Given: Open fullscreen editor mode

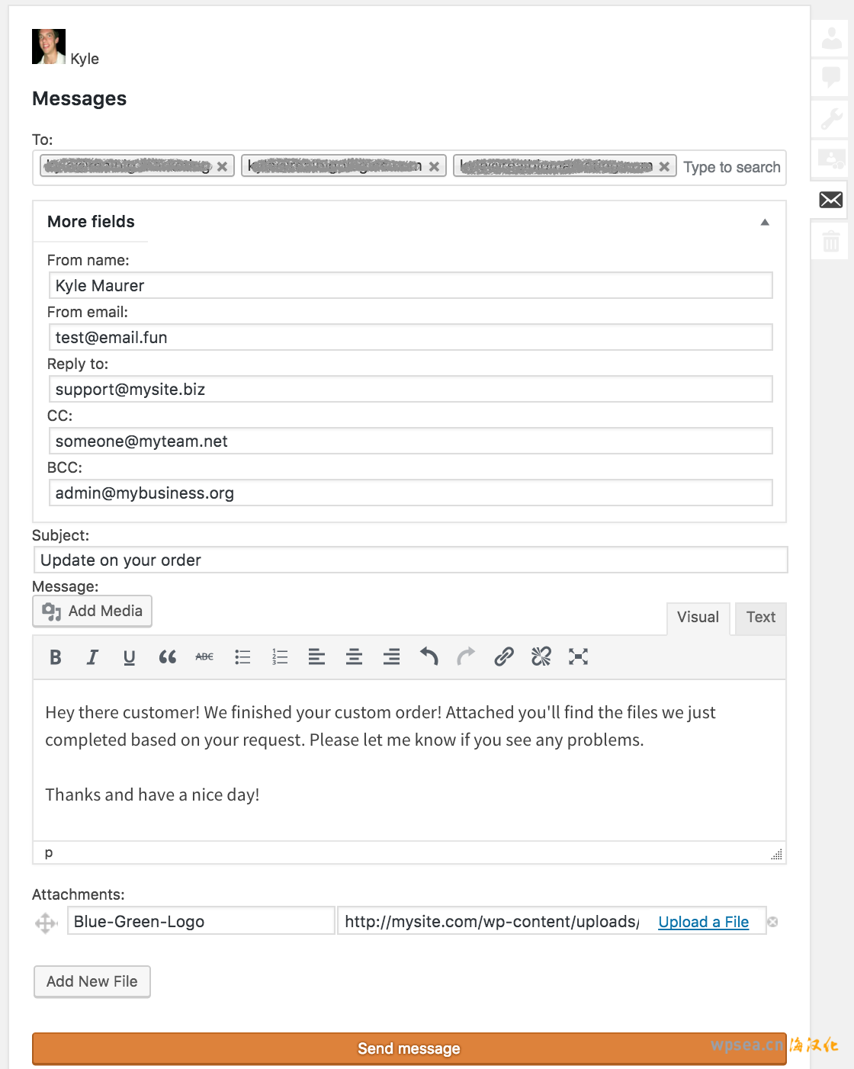Looking at the screenshot, I should [x=578, y=657].
